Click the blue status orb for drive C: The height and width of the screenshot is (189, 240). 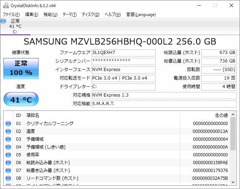click(3, 21)
